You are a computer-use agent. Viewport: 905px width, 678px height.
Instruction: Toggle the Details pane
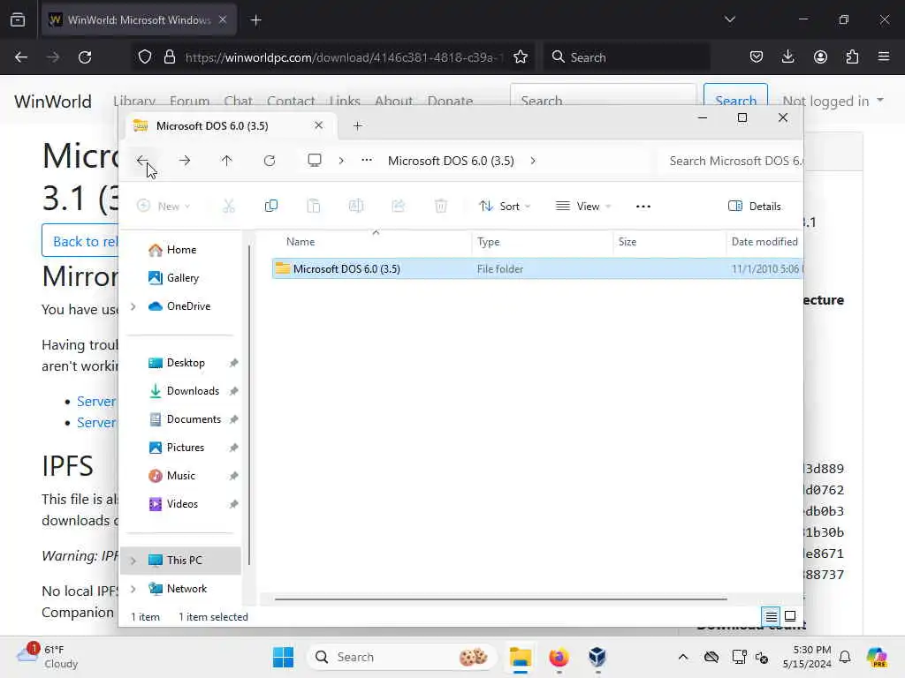click(x=755, y=206)
